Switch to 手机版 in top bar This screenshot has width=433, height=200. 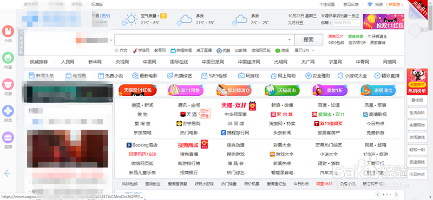point(76,4)
